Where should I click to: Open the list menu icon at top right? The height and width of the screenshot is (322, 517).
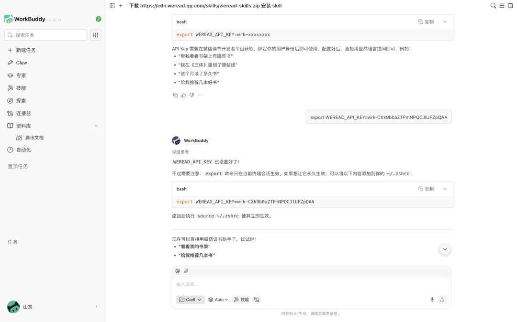tap(502, 6)
